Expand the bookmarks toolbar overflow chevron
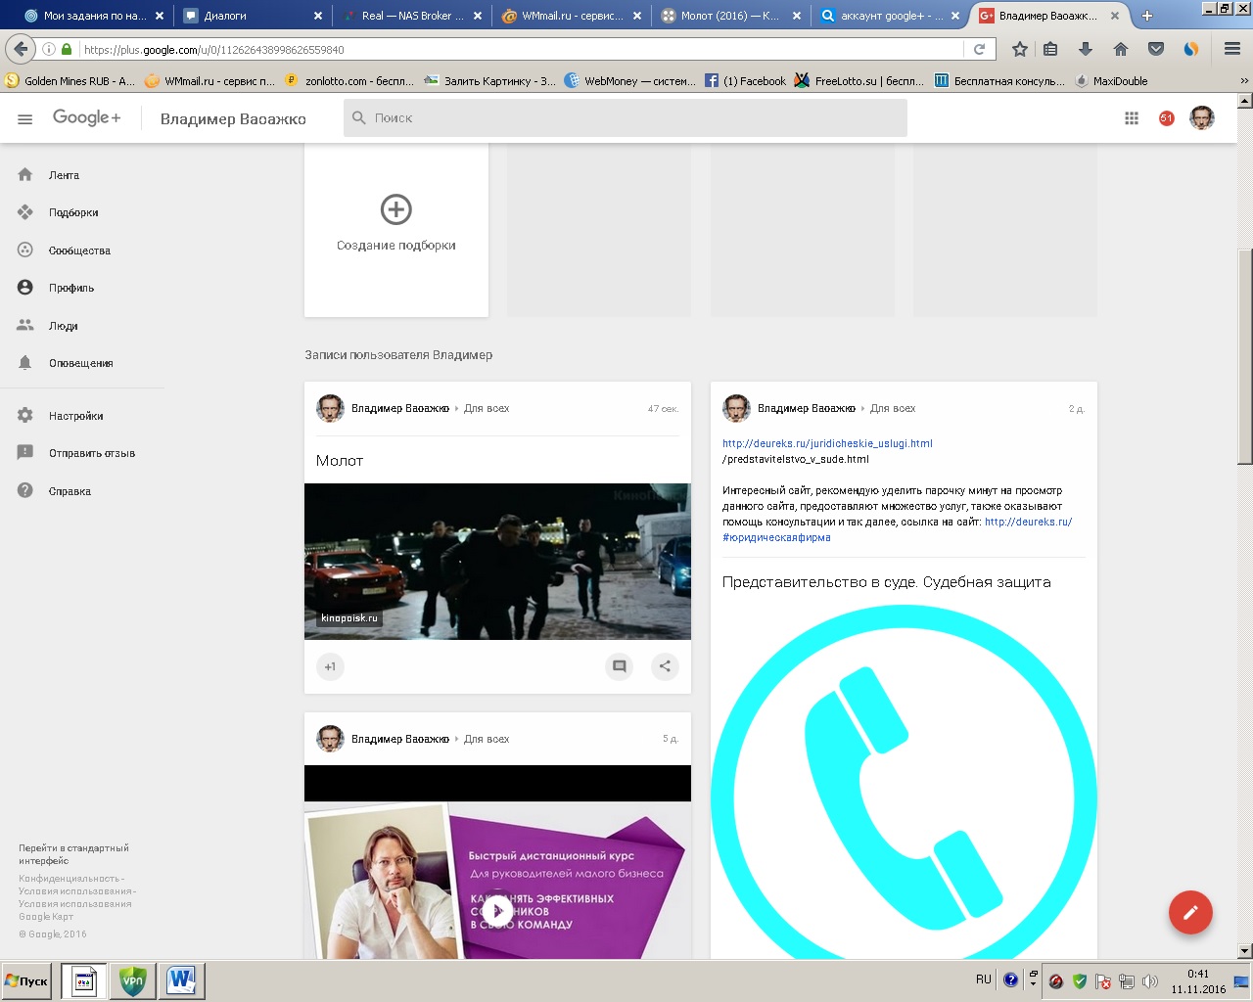 1245,81
